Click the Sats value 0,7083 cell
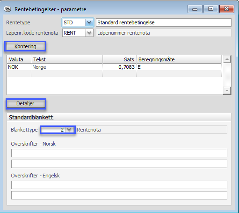239x213 pixels. pos(120,67)
